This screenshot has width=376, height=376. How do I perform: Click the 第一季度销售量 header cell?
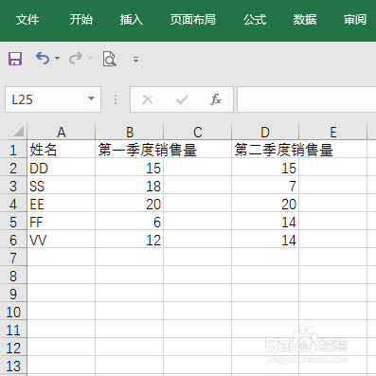tap(130, 150)
